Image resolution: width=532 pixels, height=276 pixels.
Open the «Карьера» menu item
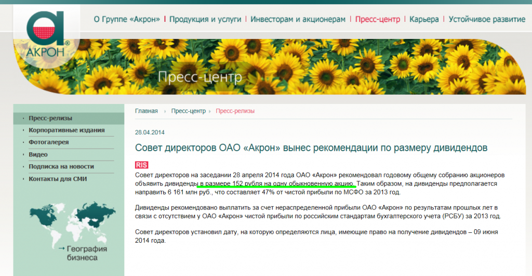[424, 19]
